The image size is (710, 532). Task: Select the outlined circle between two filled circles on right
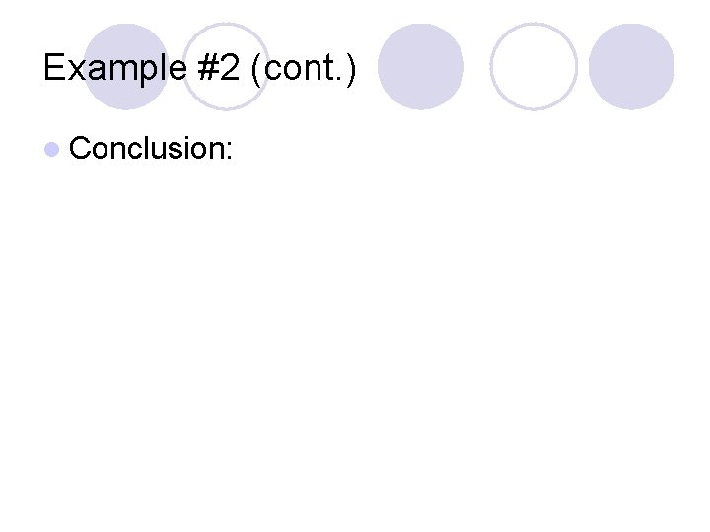coord(533,66)
